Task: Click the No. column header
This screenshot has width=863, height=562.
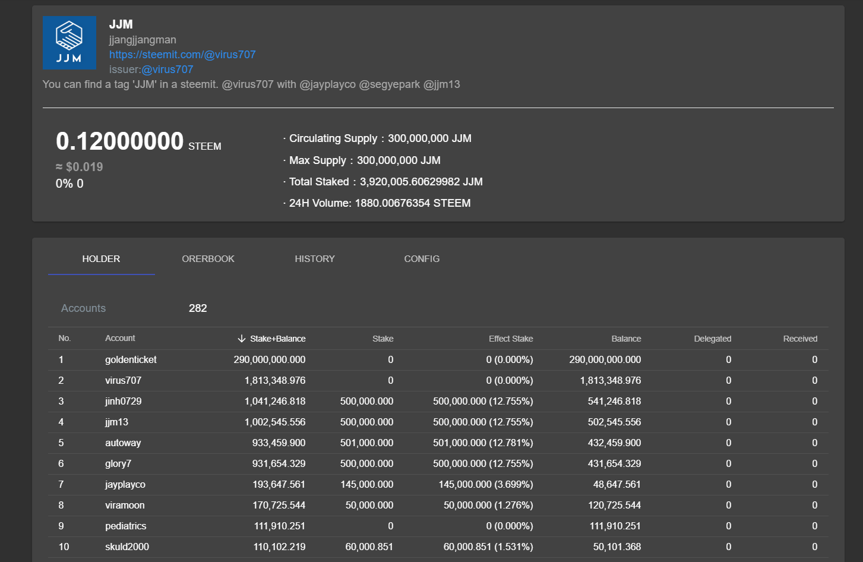Action: click(64, 338)
